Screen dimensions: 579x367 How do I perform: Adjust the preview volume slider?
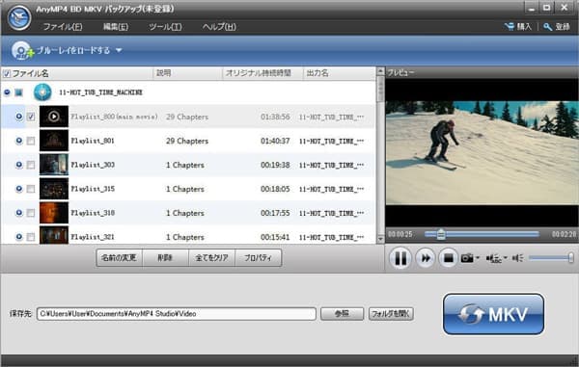(x=551, y=258)
